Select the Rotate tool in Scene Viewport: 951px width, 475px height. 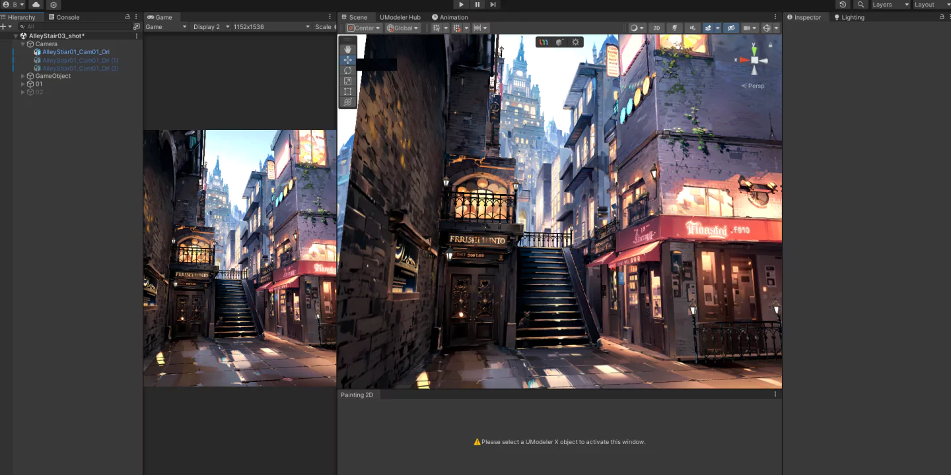point(348,71)
